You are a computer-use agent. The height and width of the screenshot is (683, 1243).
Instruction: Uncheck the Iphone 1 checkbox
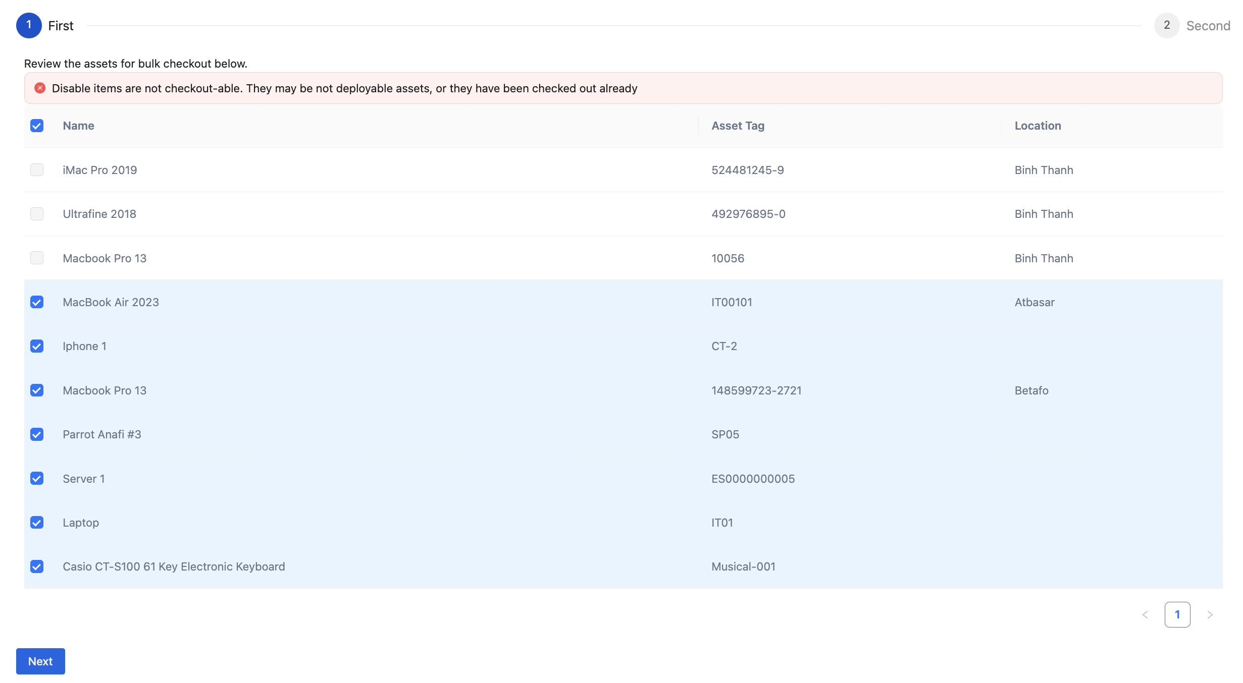click(37, 346)
